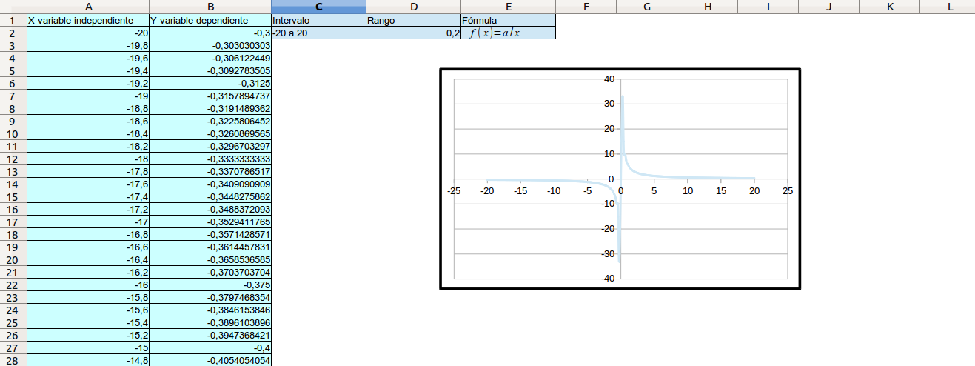Click cell A17 with value -17
Viewport: 975px width, 366px height.
[88, 222]
